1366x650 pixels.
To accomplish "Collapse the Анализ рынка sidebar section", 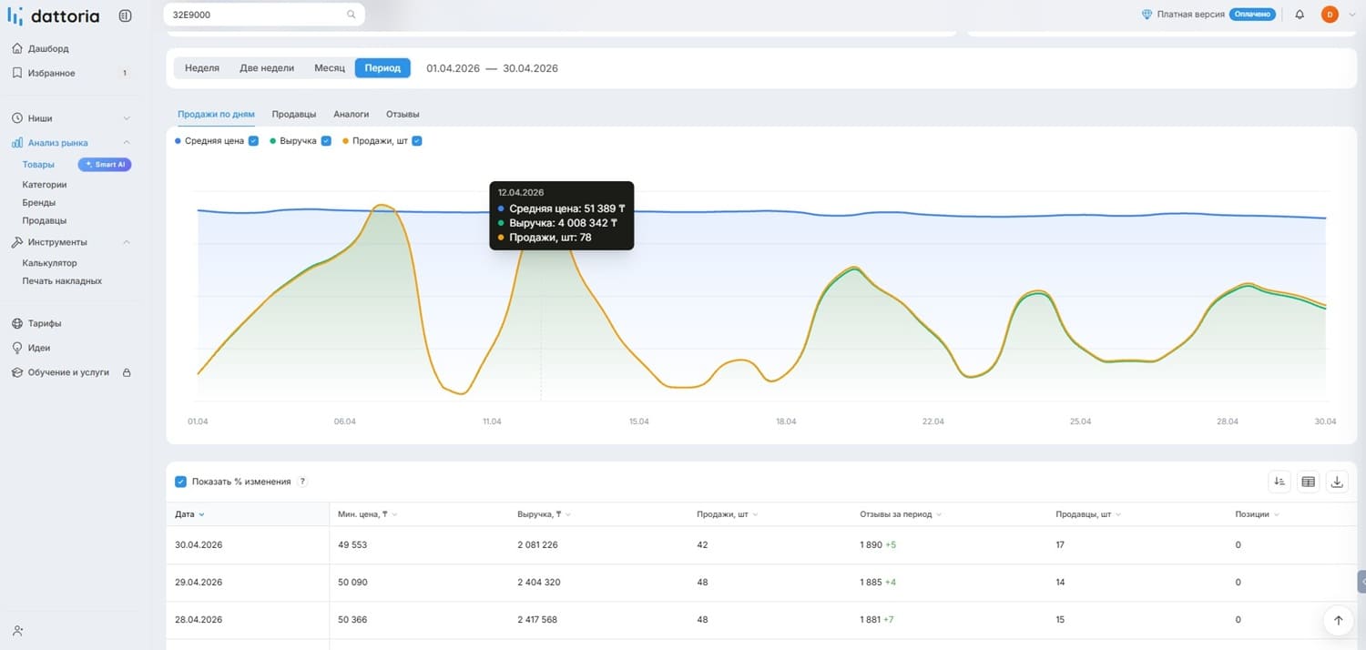I will pyautogui.click(x=127, y=143).
